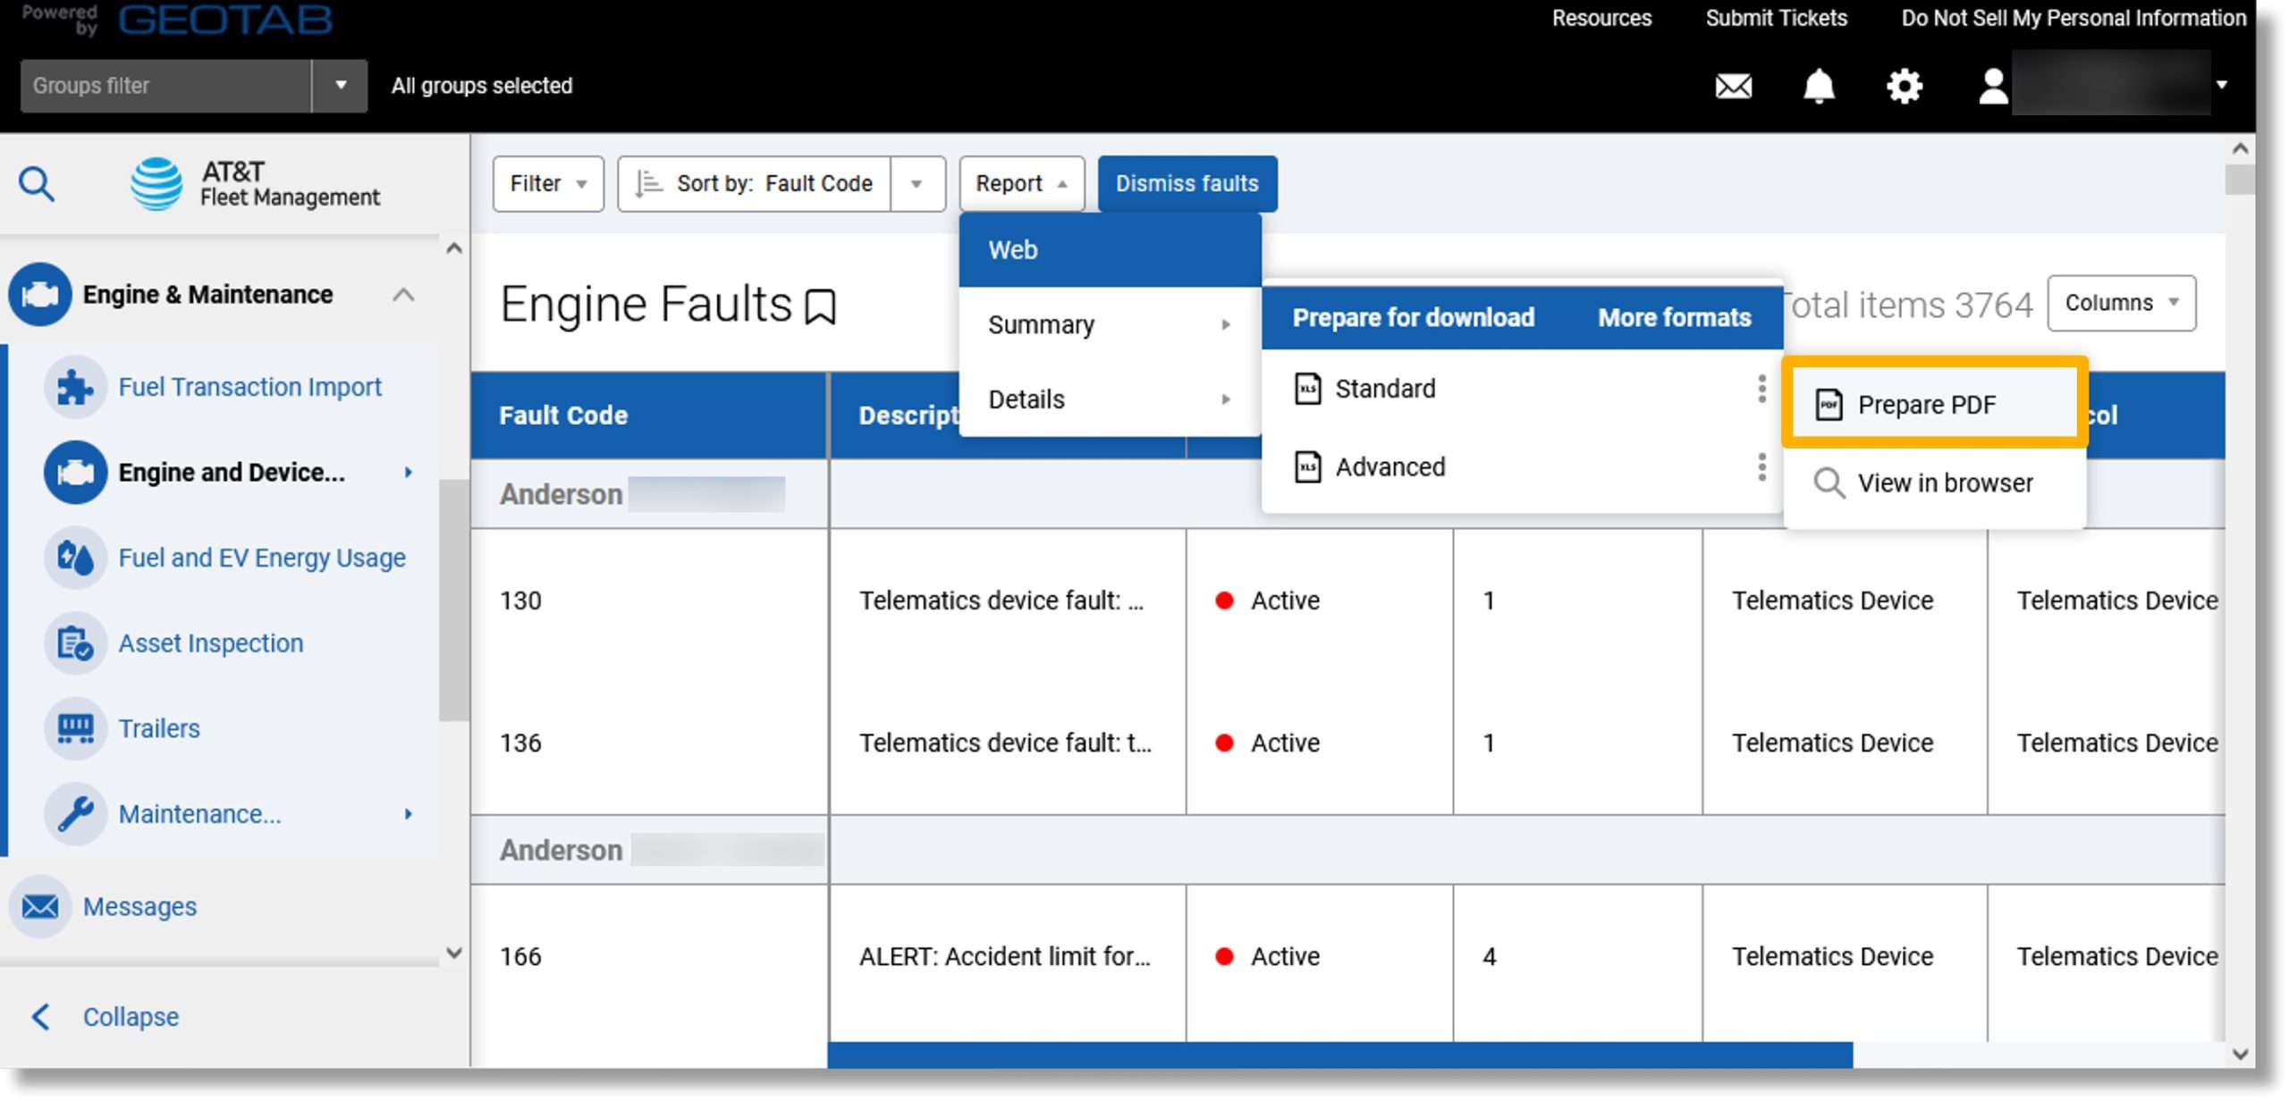
Task: Open the Groups filter dropdown arrow
Action: click(x=340, y=86)
